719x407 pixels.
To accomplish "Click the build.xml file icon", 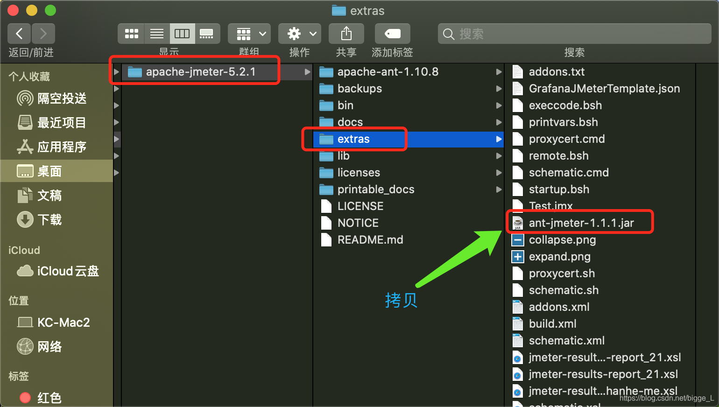I will tap(518, 324).
